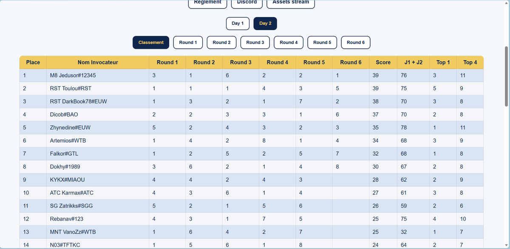The image size is (510, 249).
Task: Open the Discord button
Action: coord(247,3)
